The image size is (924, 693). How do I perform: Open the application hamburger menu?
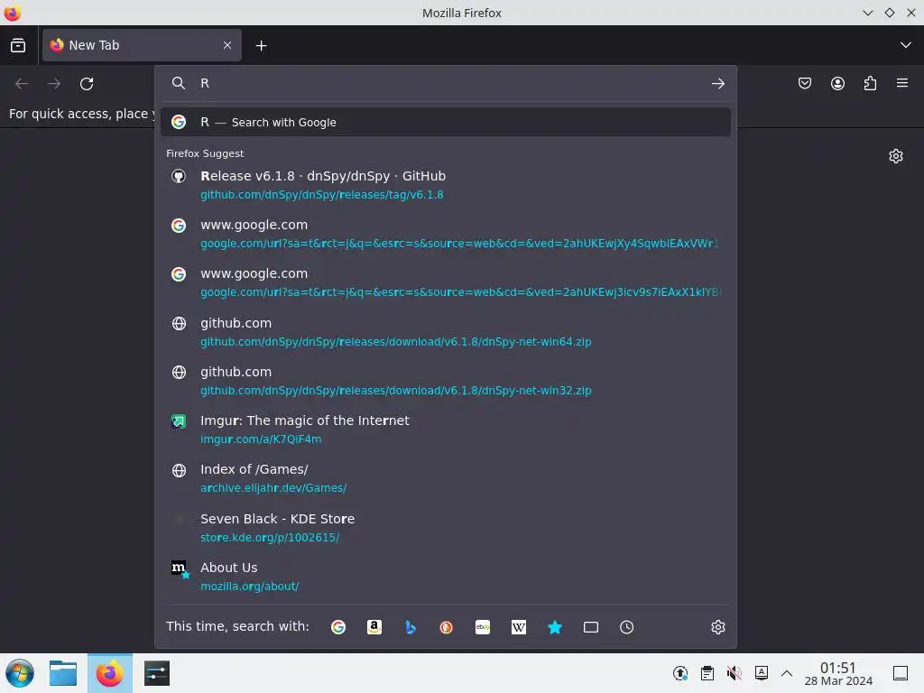(902, 83)
